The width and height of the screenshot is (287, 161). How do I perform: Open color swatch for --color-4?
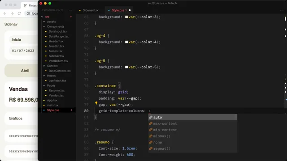(x=126, y=42)
